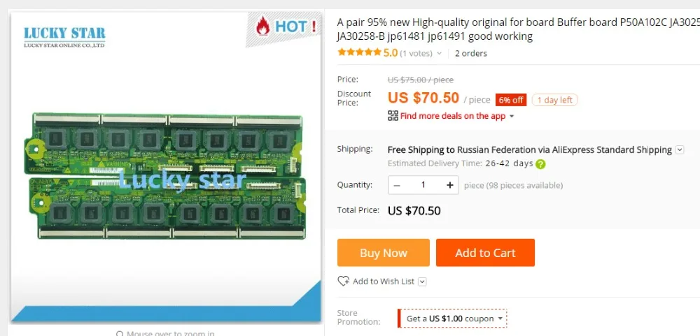This screenshot has height=336, width=700.
Task: Click the Lucky Star store logo
Action: (64, 36)
